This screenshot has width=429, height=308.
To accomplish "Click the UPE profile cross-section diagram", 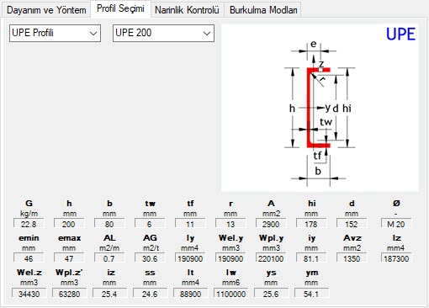I will (x=320, y=108).
